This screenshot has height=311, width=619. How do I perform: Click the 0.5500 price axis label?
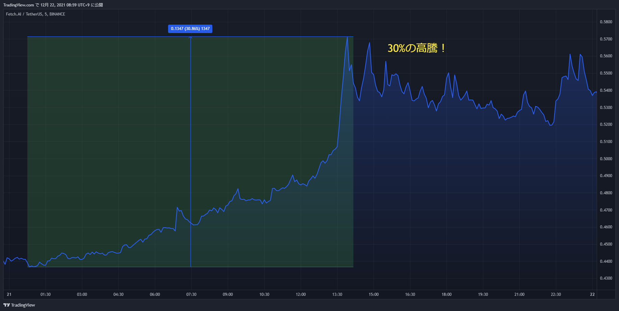tap(606, 73)
